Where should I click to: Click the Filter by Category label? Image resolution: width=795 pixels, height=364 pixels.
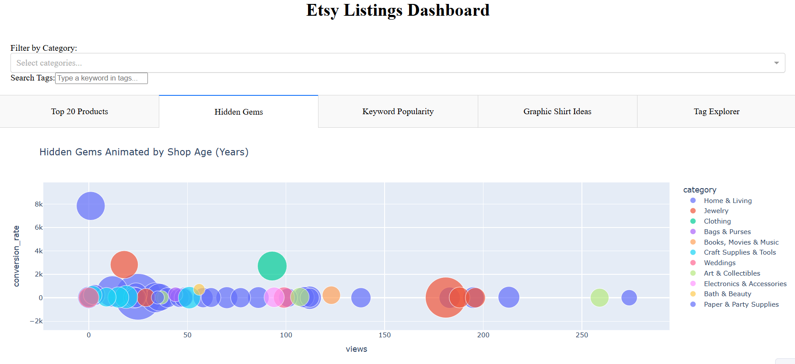point(44,48)
